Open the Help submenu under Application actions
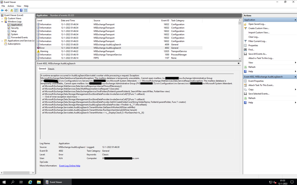The height and width of the screenshot is (185, 297). [270, 71]
